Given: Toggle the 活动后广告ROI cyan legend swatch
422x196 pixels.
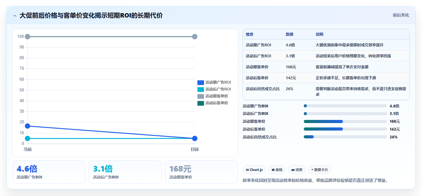Looking at the screenshot, I should click(x=200, y=89).
